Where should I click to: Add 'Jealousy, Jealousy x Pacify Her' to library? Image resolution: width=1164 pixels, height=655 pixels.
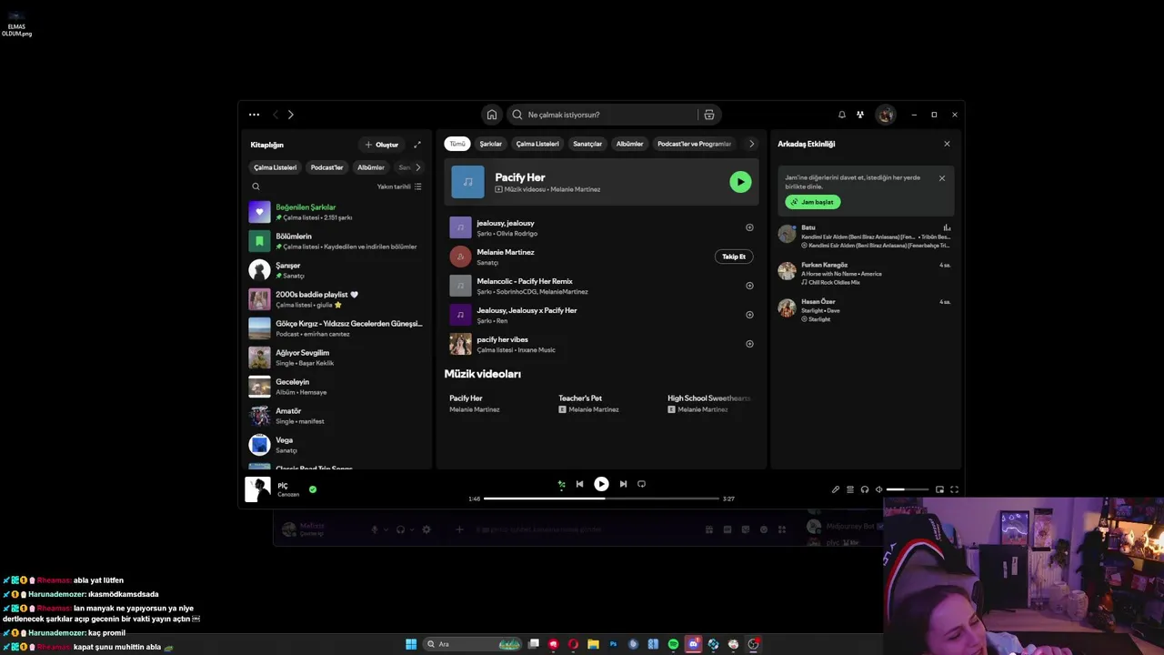tap(749, 315)
